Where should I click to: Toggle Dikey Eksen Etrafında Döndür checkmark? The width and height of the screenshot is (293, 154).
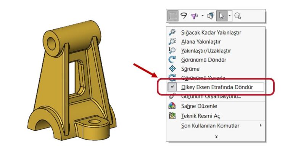172,87
